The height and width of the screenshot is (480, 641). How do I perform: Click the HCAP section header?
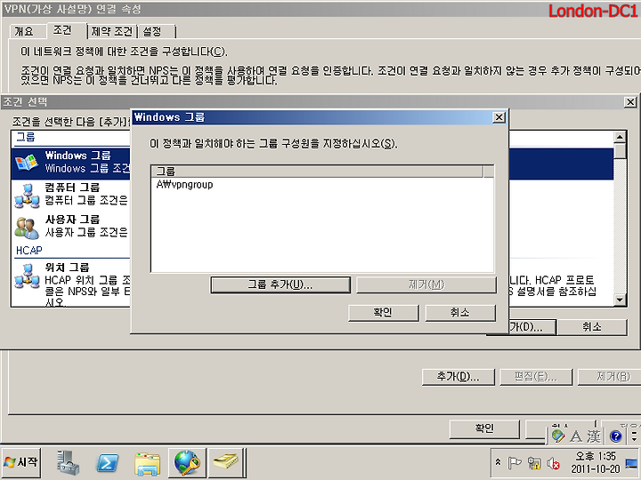coord(29,250)
